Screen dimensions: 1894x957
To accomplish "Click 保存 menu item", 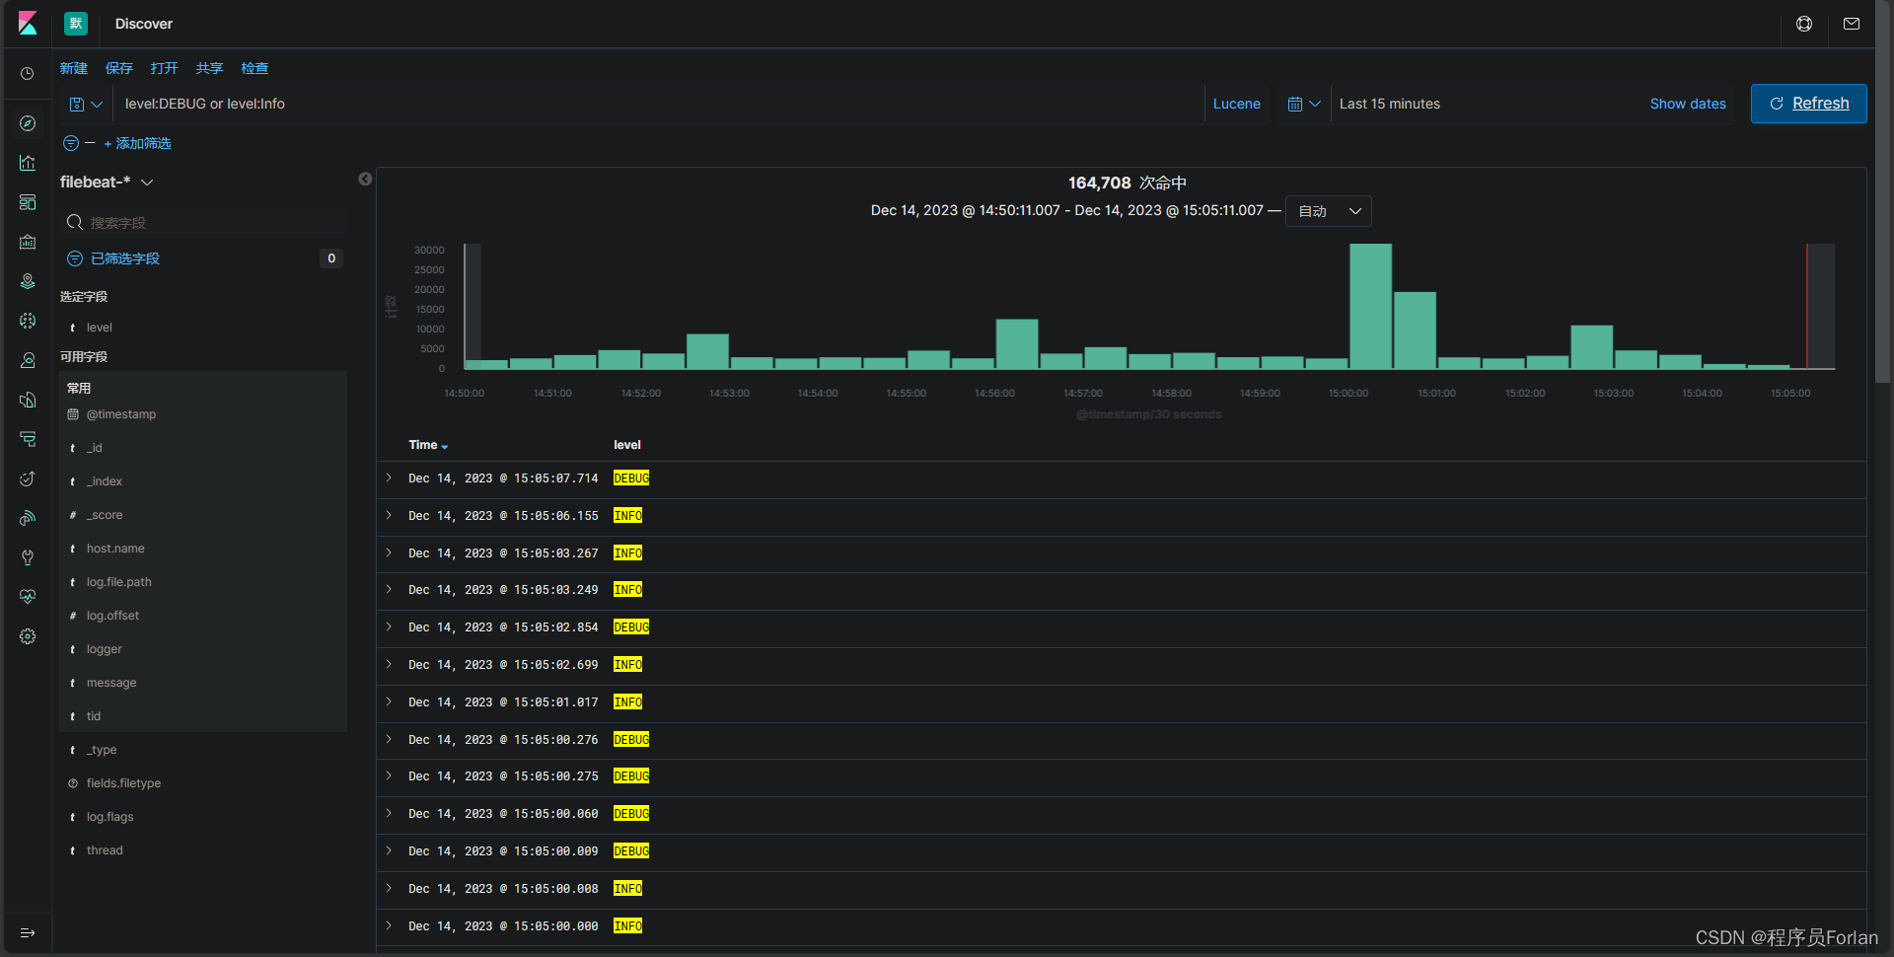I will (119, 68).
